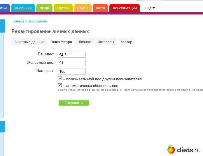Viewport: 203px width, 156px height.
Task: Open the Люди navigation tab
Action: click(44, 8)
